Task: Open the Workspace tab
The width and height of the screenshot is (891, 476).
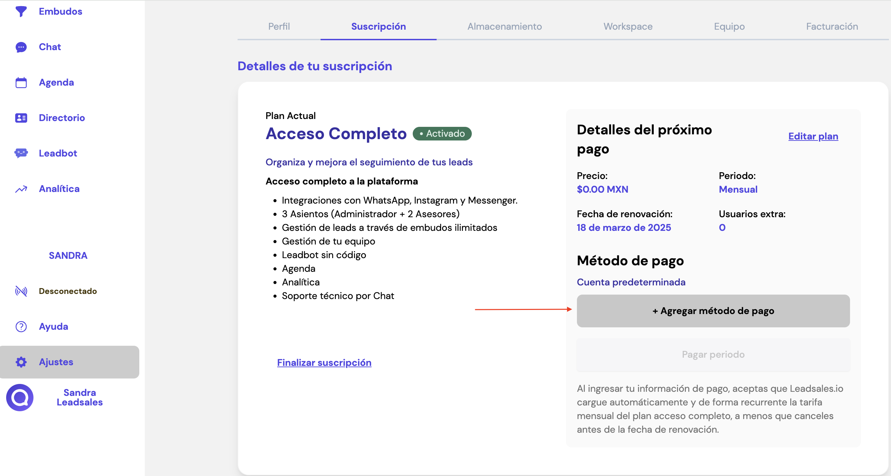Action: point(628,26)
